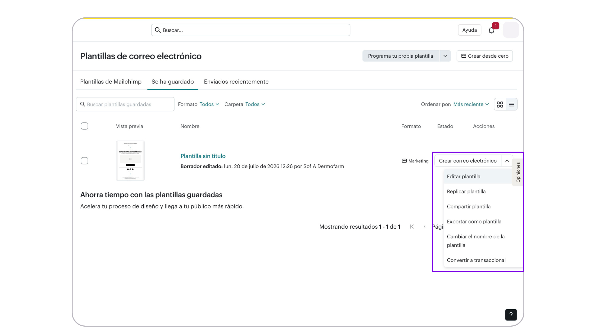The height and width of the screenshot is (335, 596).
Task: Switch to Enviados recientemente tab
Action: (x=236, y=82)
